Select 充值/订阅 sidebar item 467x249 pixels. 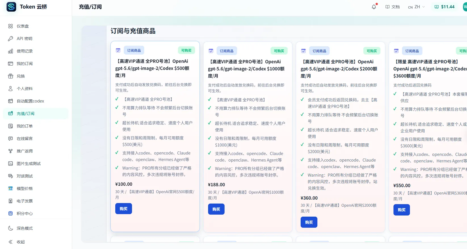pos(36,114)
